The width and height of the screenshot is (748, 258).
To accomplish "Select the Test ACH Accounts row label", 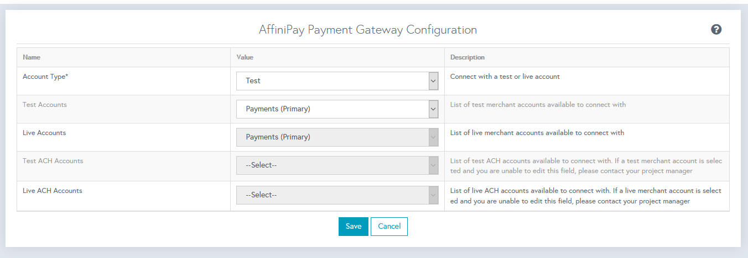I will pos(53,161).
